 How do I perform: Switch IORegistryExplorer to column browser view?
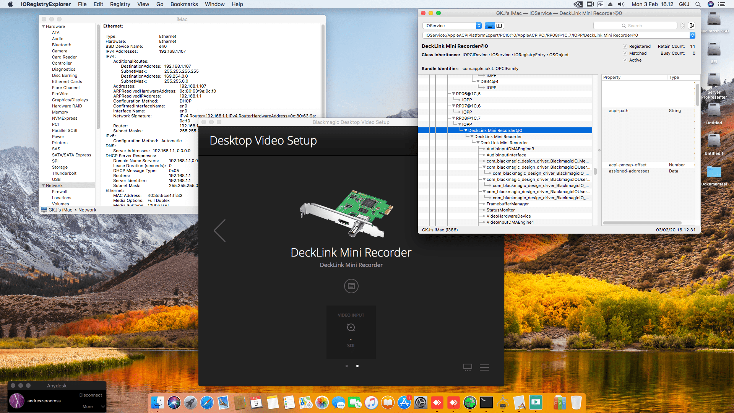(x=499, y=26)
